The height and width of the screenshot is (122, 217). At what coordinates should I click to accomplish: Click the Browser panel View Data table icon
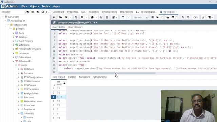[33, 12]
